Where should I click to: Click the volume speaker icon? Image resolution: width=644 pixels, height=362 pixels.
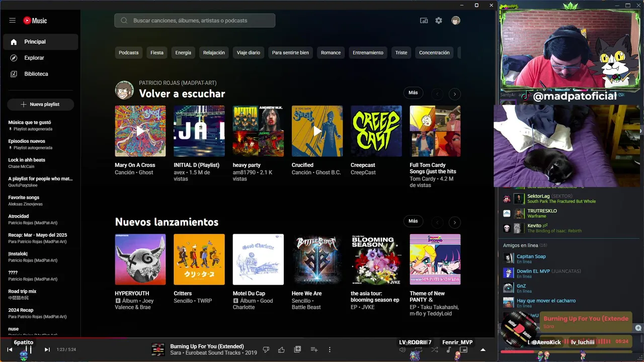403,349
